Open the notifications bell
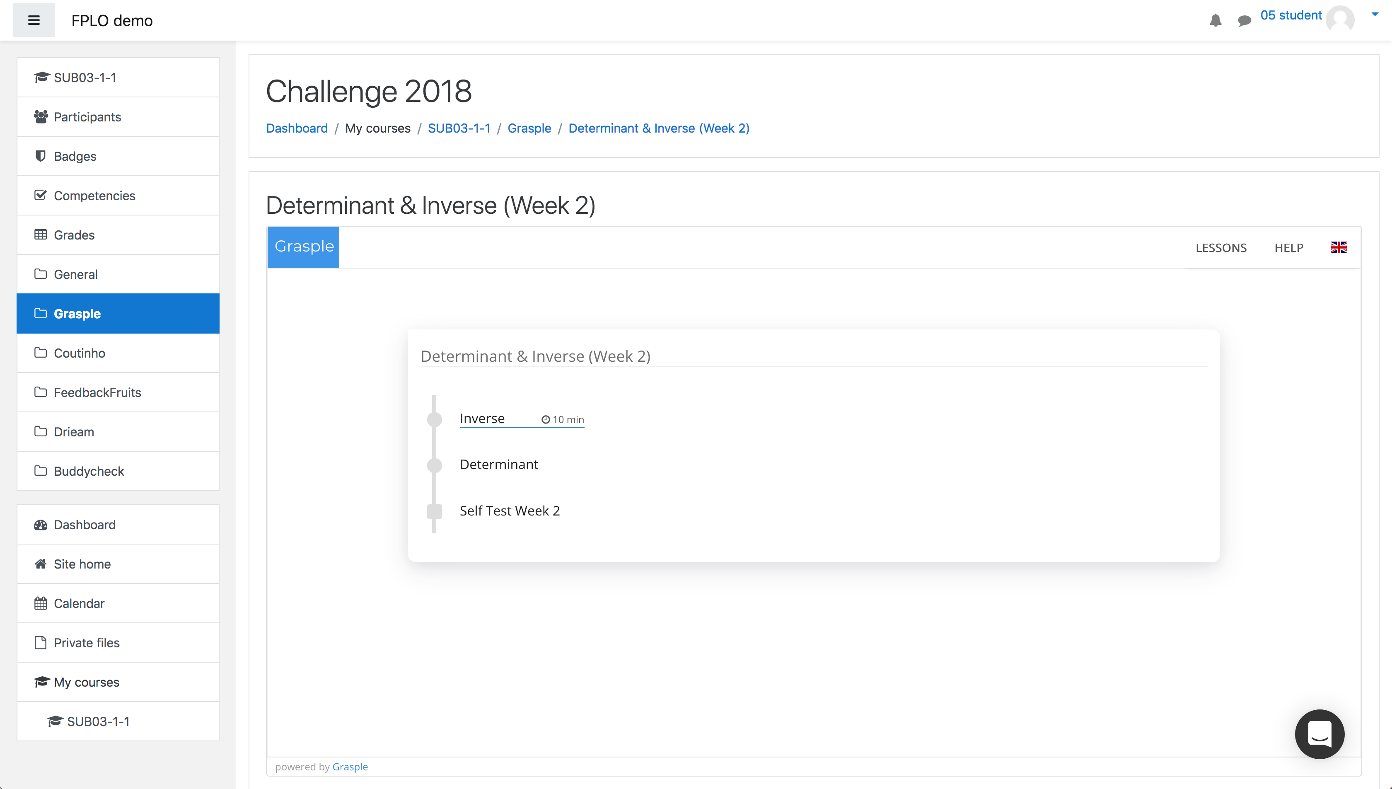 click(1216, 21)
